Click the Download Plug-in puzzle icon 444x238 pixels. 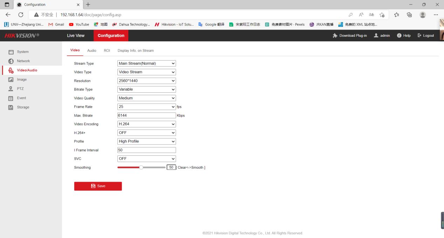335,36
